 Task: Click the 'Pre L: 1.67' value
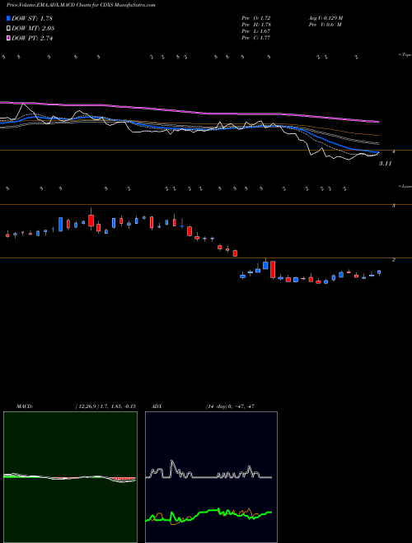[256, 31]
